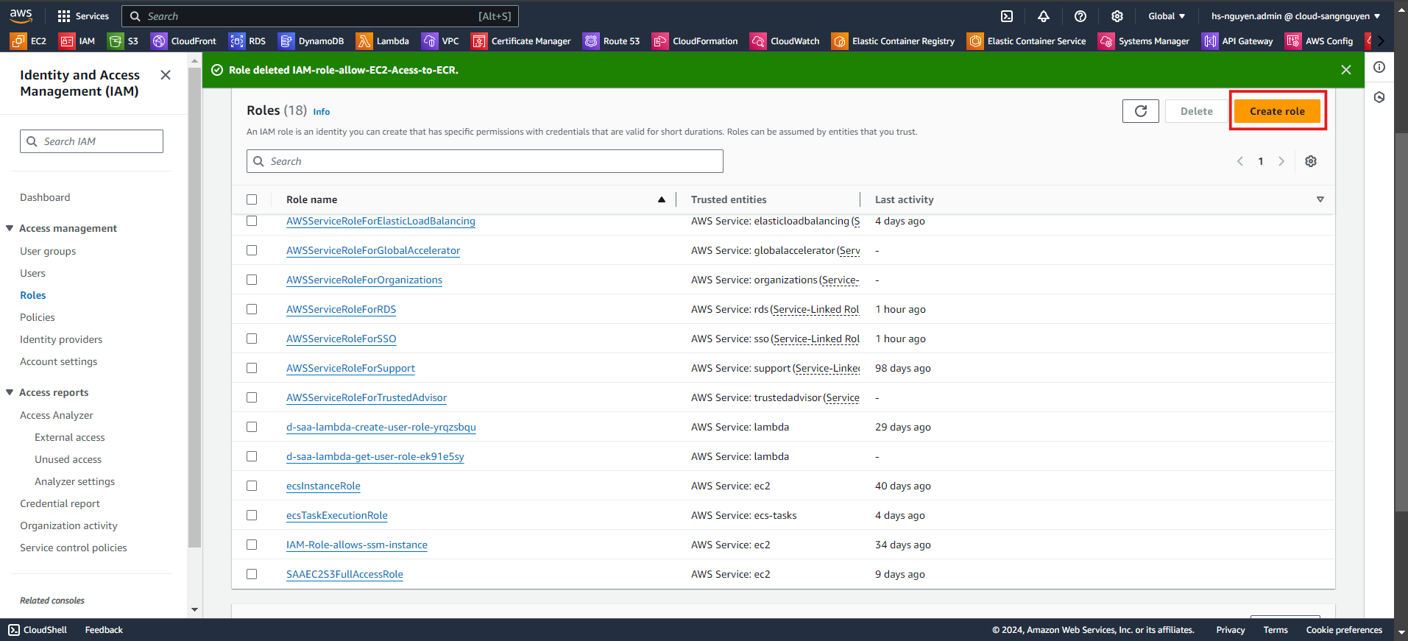Collapse the Access management section
The width and height of the screenshot is (1408, 641).
coord(10,228)
